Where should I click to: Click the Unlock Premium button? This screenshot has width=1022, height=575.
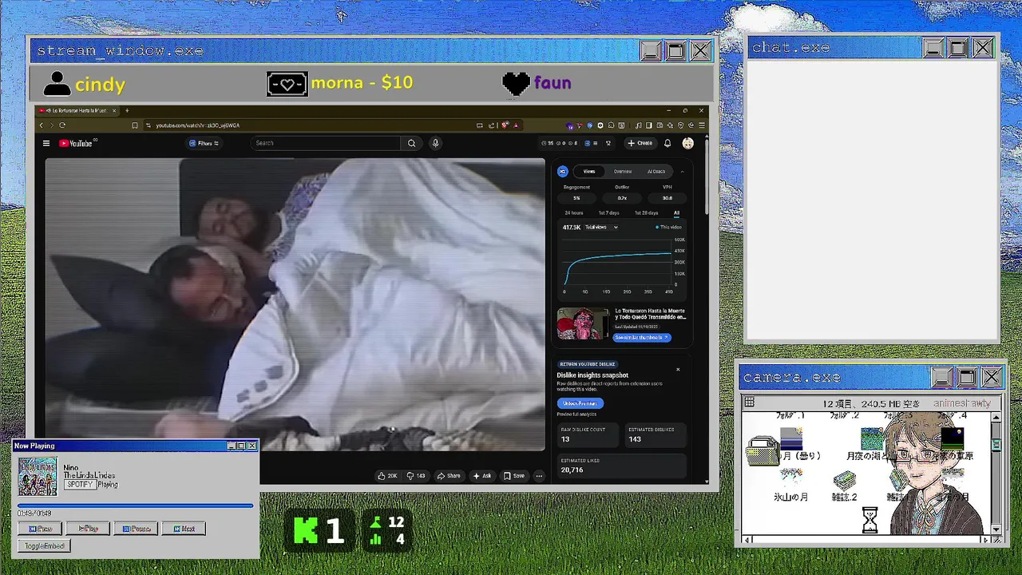click(x=580, y=404)
